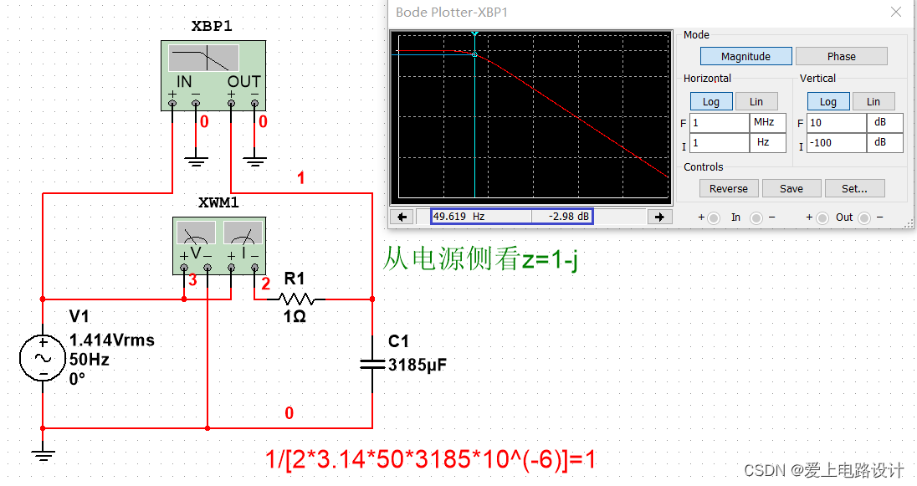Click the right arrow to move the cursor
The height and width of the screenshot is (486, 917).
click(x=660, y=216)
